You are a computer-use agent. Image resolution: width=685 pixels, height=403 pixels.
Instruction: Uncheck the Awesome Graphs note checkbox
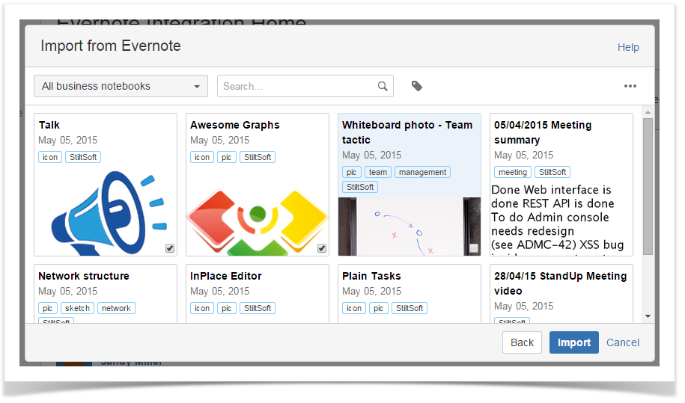click(x=322, y=248)
